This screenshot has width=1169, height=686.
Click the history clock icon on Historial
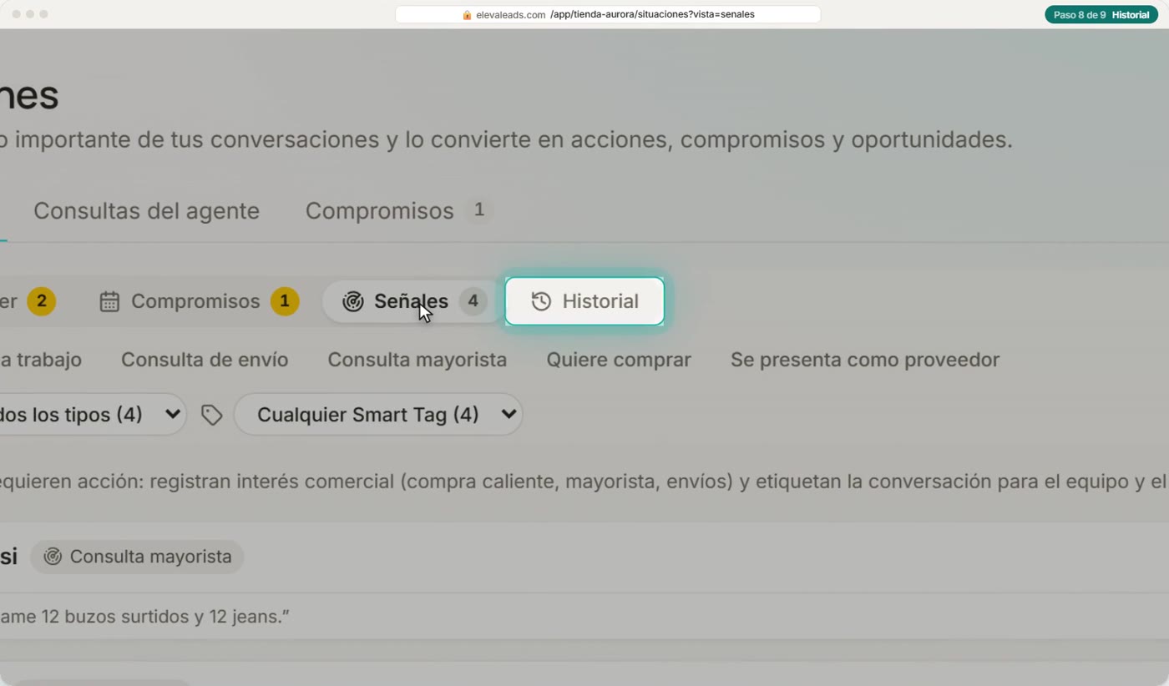coord(541,301)
